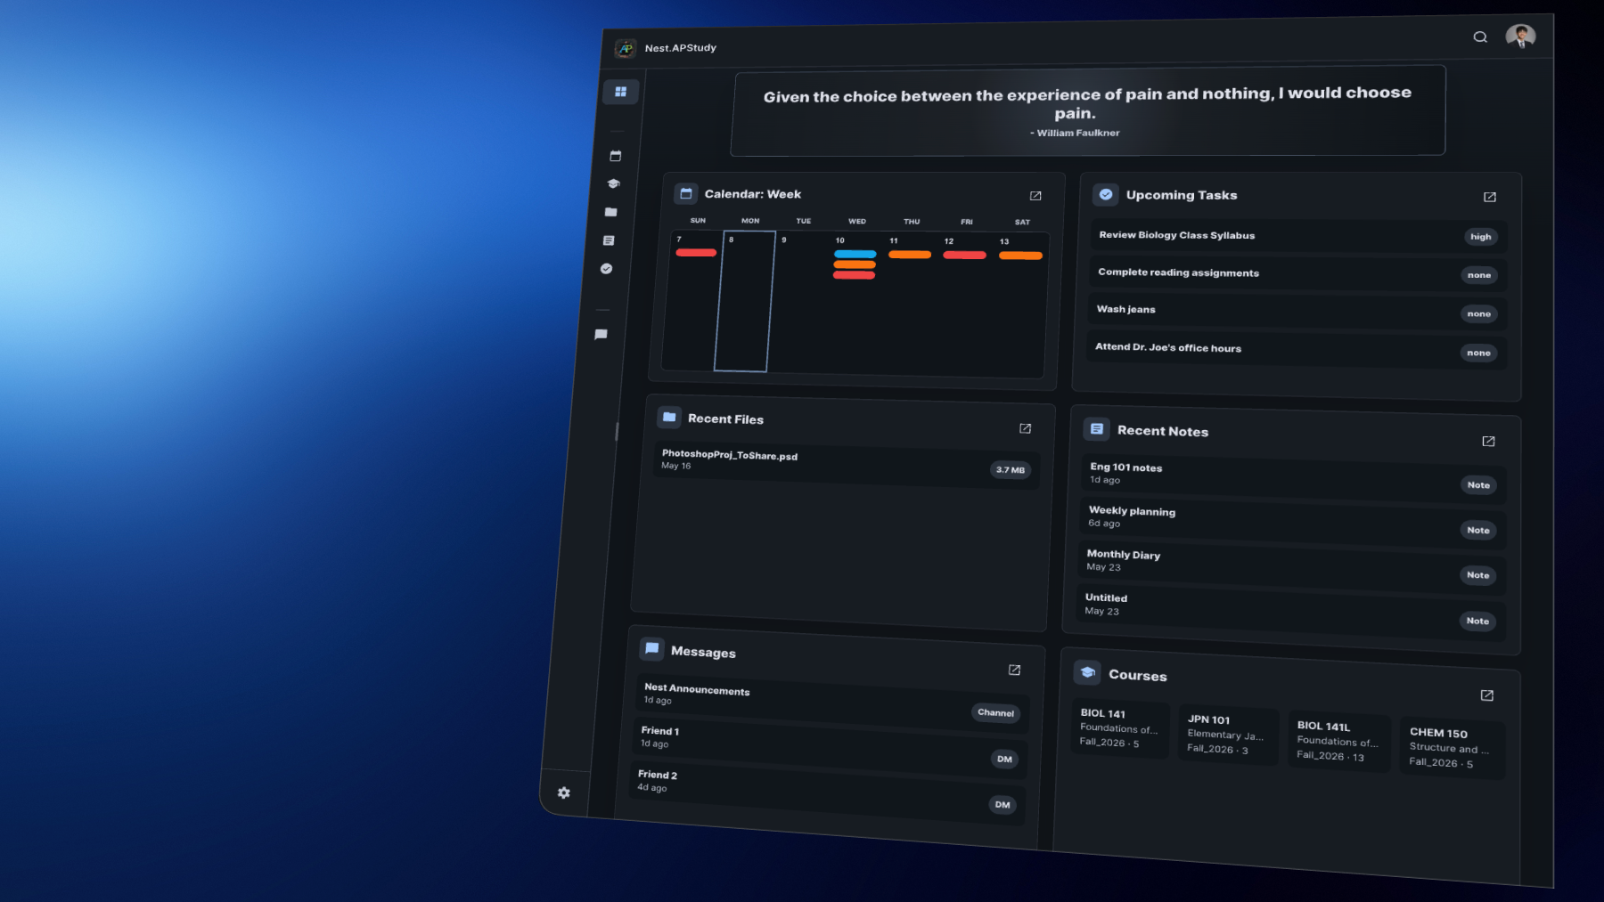Open file PhotoshopProj_ToShare.psd

847,463
